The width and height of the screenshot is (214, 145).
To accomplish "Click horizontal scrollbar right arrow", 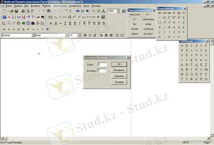I will [x=208, y=138].
